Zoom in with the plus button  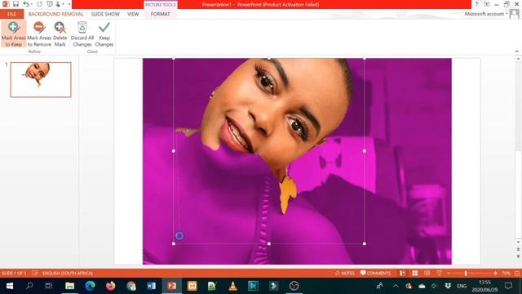click(496, 273)
